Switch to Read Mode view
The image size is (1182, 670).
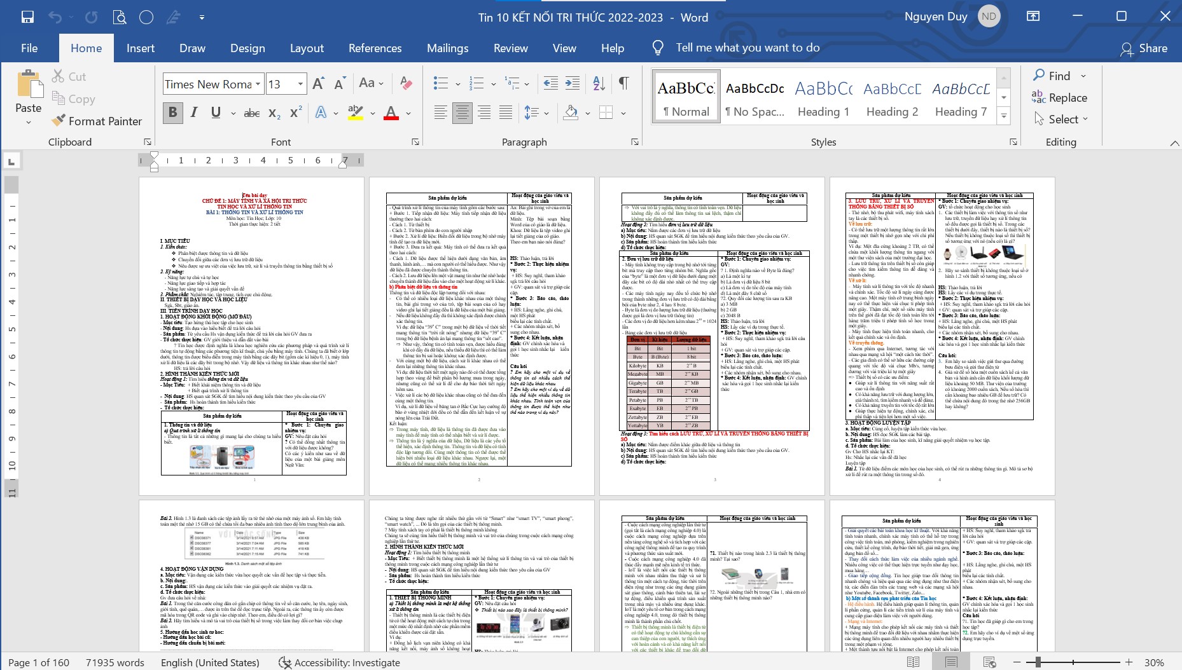913,662
